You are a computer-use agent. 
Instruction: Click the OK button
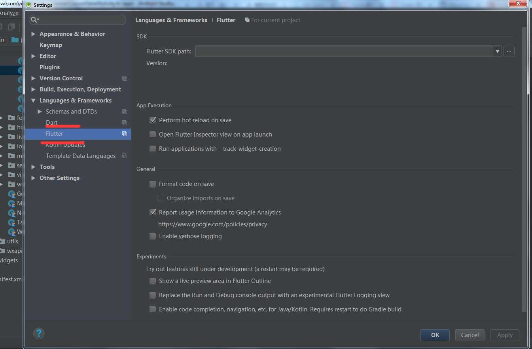[x=435, y=335]
